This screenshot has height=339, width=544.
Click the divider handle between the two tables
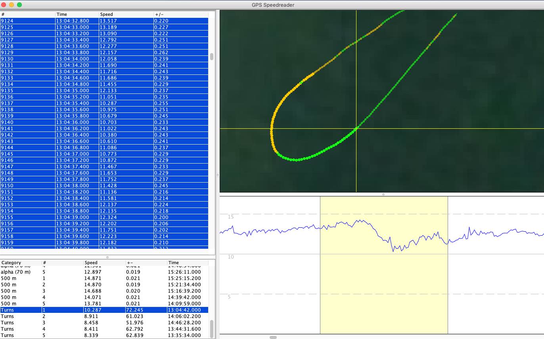(x=107, y=257)
